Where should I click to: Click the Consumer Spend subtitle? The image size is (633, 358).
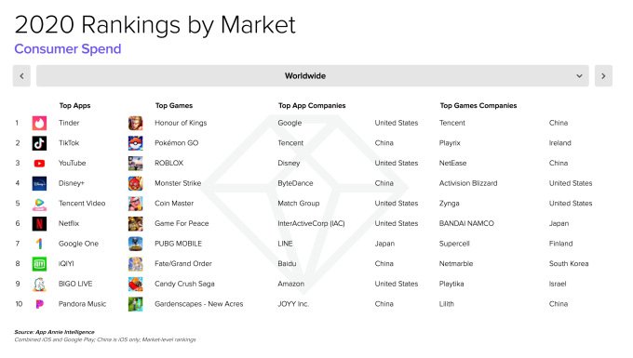[68, 48]
